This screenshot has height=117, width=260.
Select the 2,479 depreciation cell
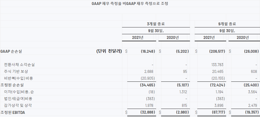(x=253, y=106)
